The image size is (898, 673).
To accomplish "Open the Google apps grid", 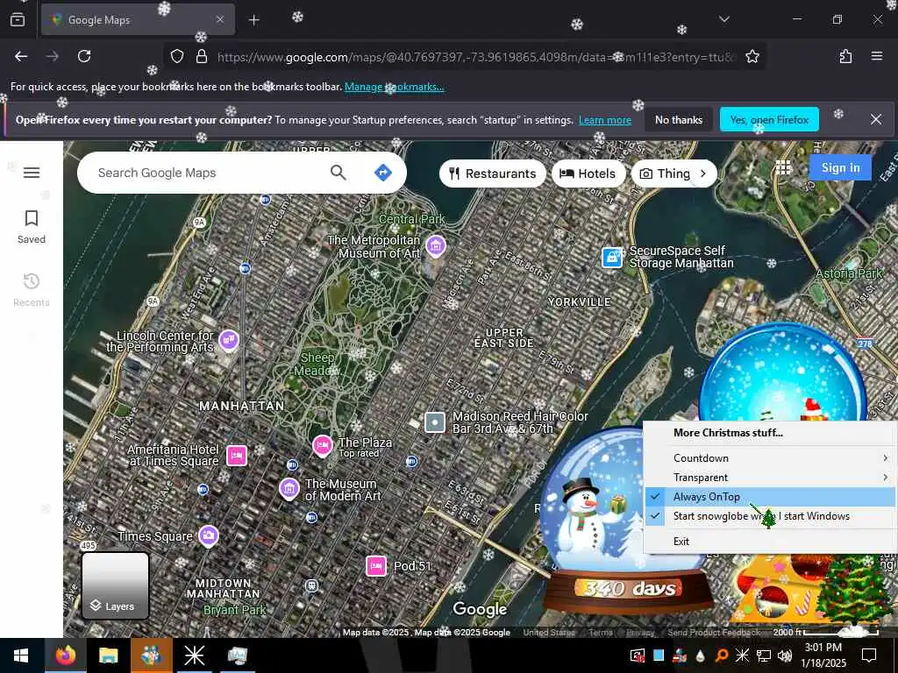I will 783,167.
